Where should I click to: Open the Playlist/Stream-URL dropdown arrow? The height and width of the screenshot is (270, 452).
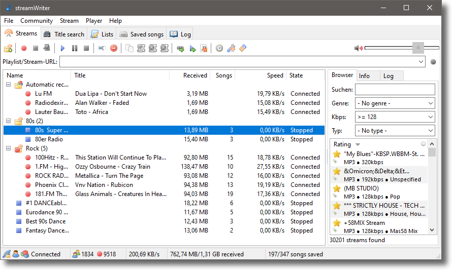(421, 61)
